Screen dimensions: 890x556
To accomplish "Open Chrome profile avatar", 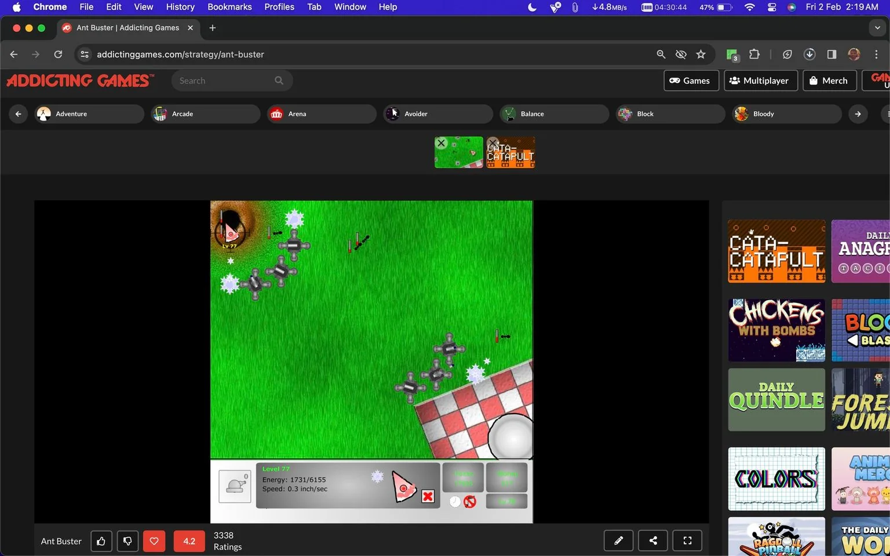I will pyautogui.click(x=854, y=54).
